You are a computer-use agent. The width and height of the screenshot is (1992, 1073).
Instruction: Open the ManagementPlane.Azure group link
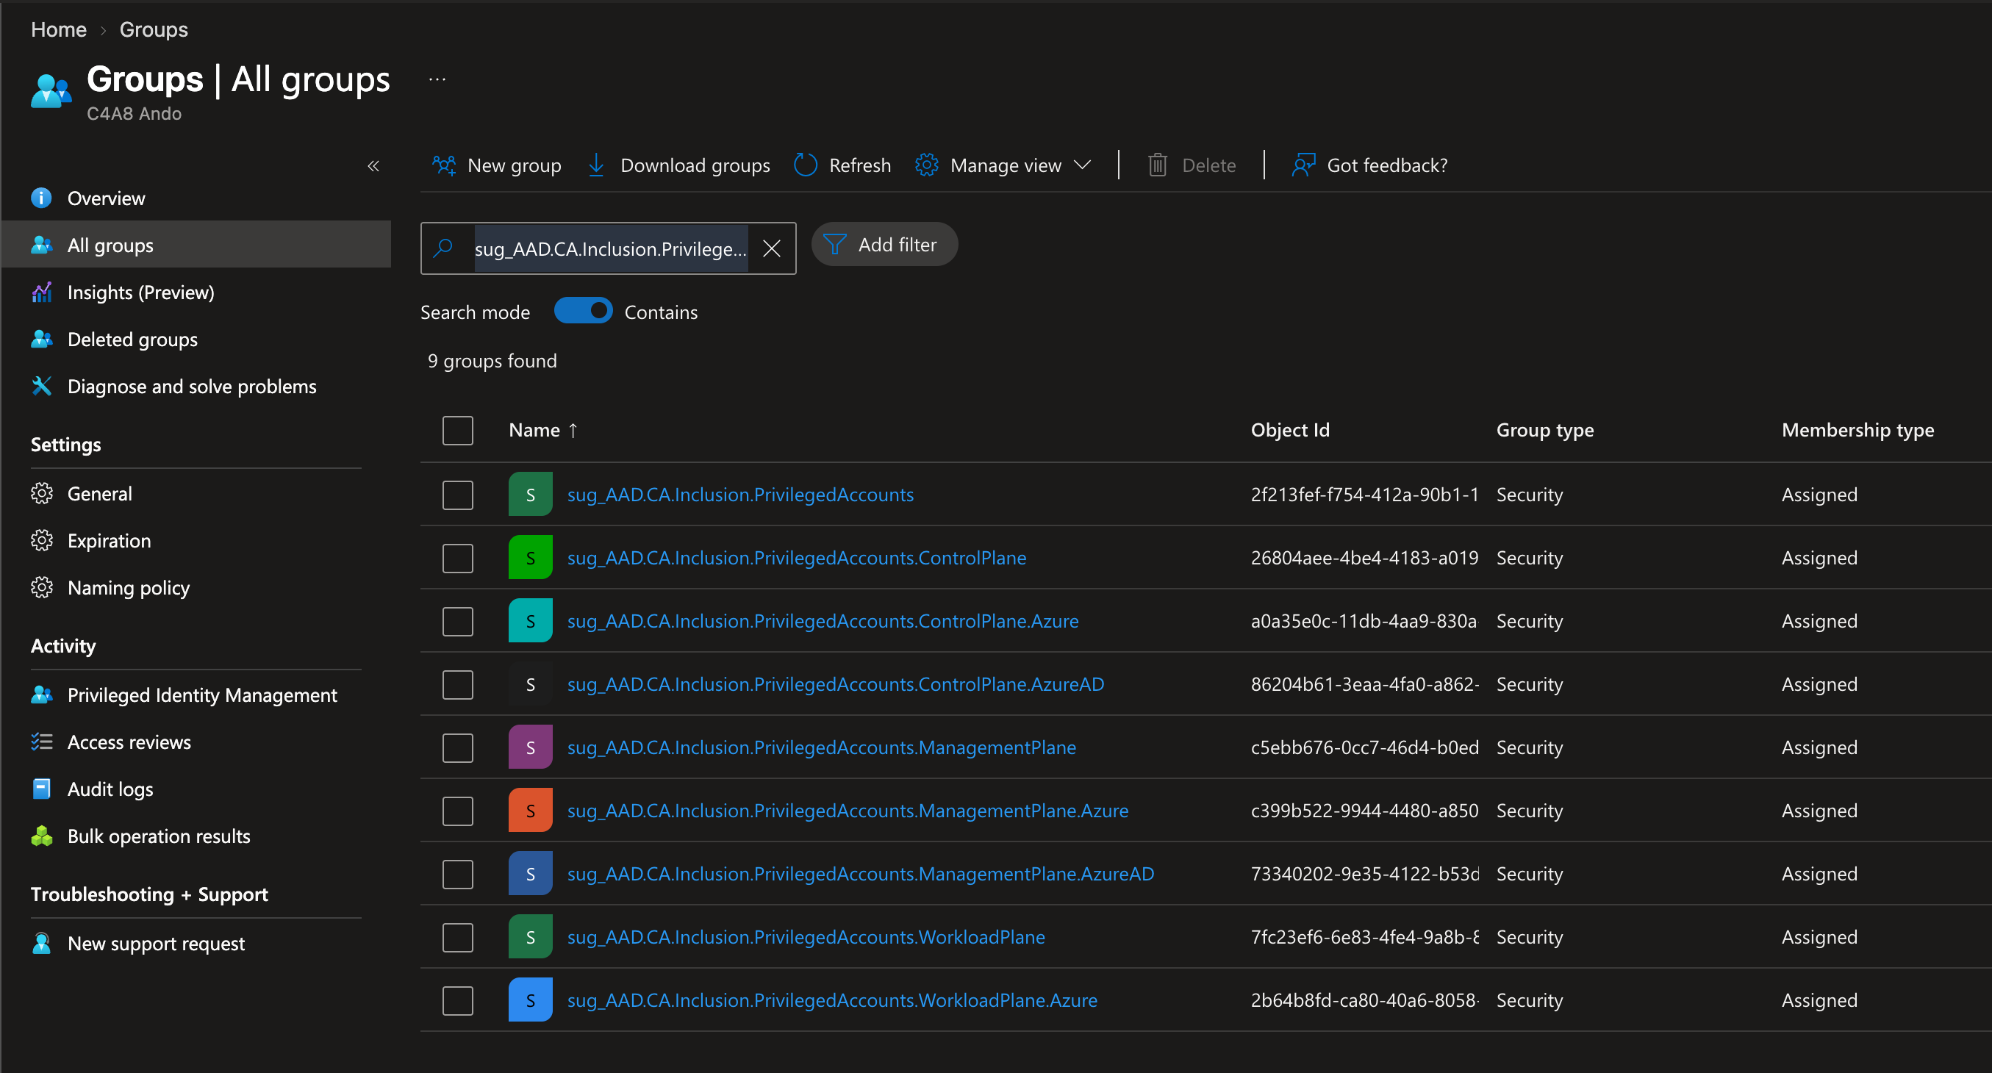[848, 811]
